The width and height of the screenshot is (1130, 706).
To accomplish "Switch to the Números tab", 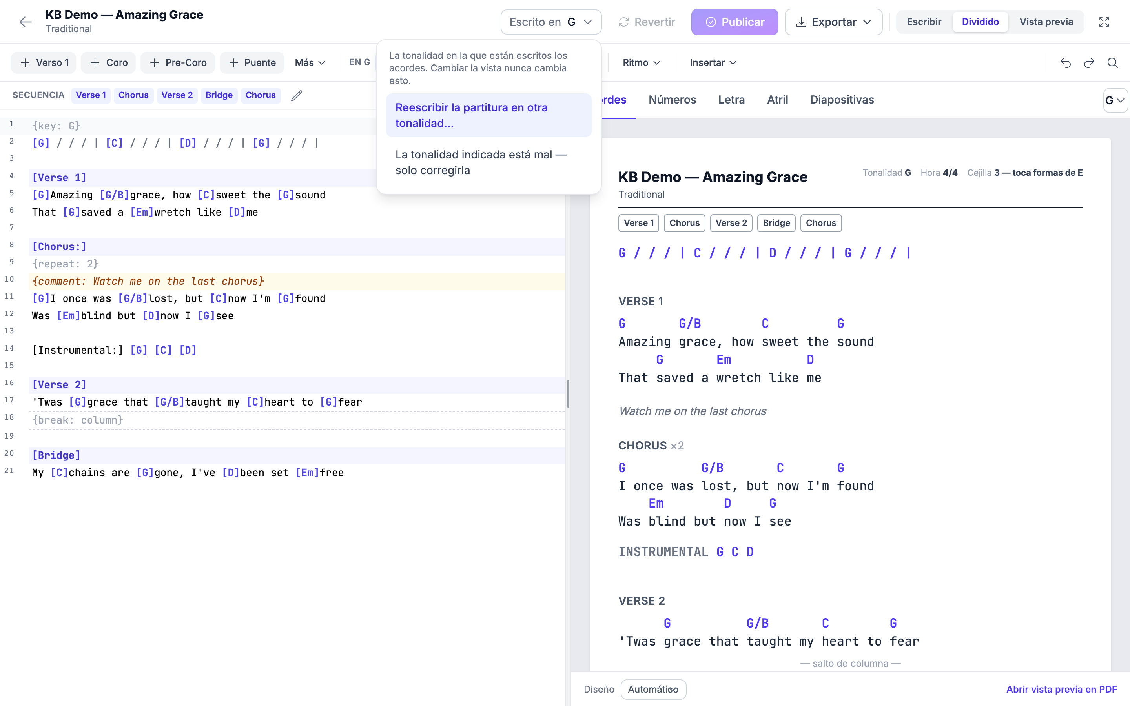I will click(x=672, y=100).
